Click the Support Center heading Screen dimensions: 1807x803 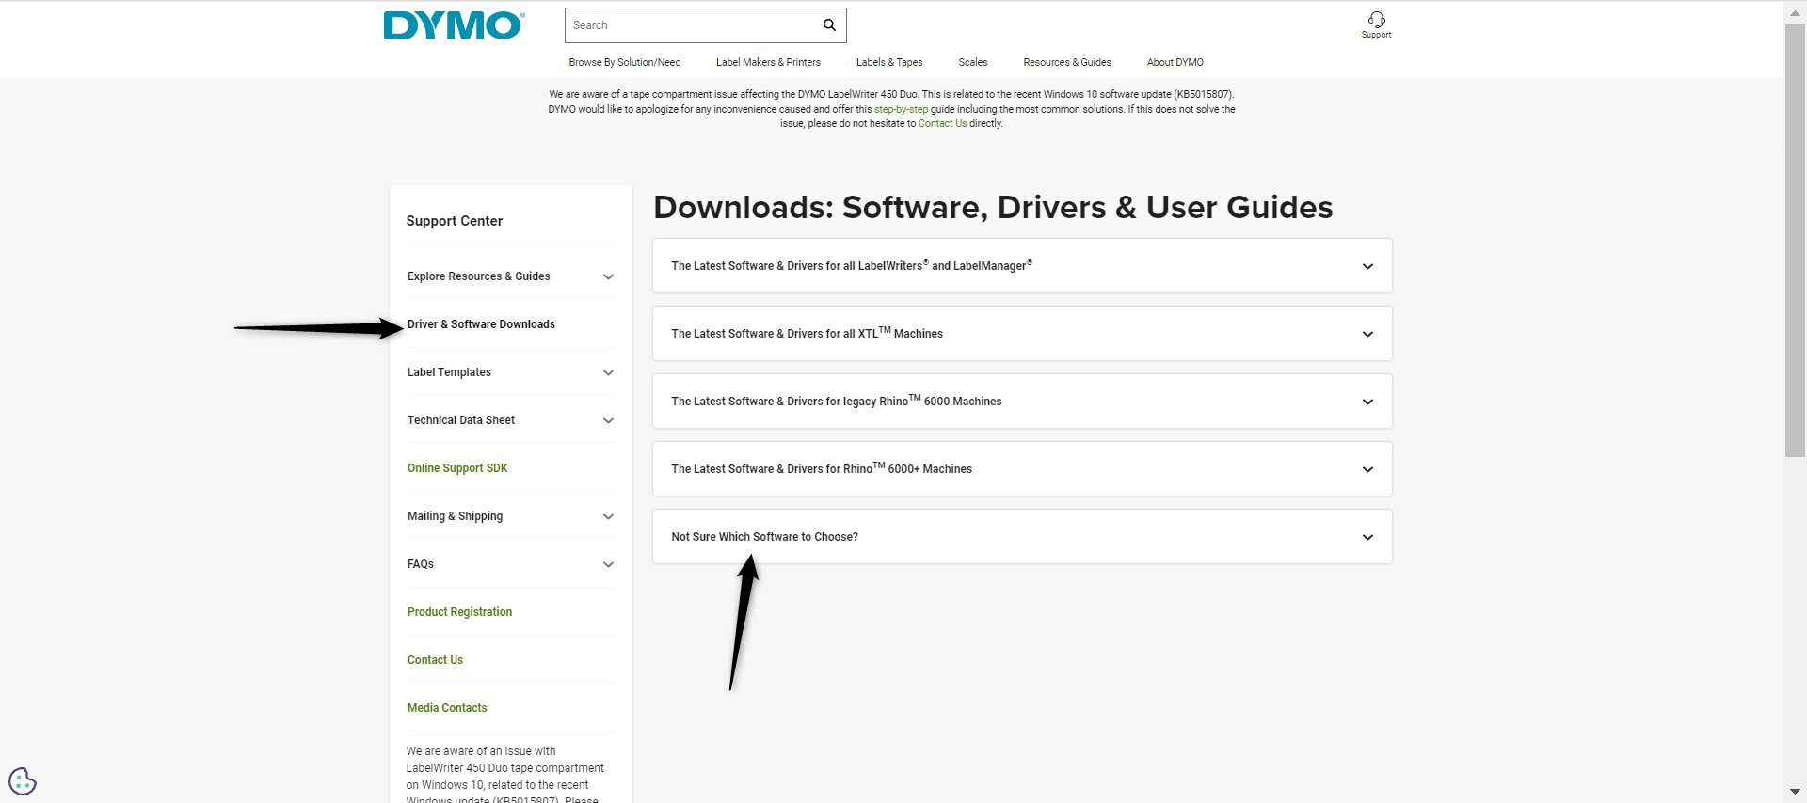455,221
